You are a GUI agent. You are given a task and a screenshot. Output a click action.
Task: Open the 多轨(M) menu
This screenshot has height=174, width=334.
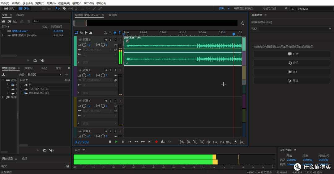click(28, 3)
